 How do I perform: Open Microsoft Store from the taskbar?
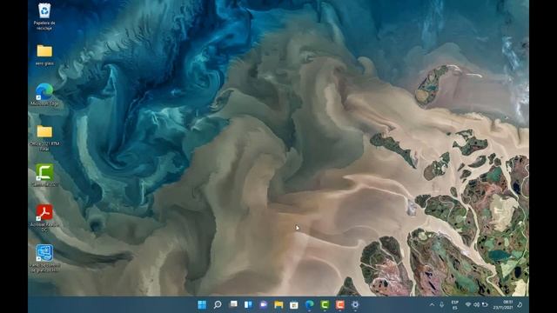click(294, 304)
